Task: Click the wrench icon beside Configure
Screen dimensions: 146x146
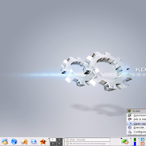Action: (x=130, y=132)
